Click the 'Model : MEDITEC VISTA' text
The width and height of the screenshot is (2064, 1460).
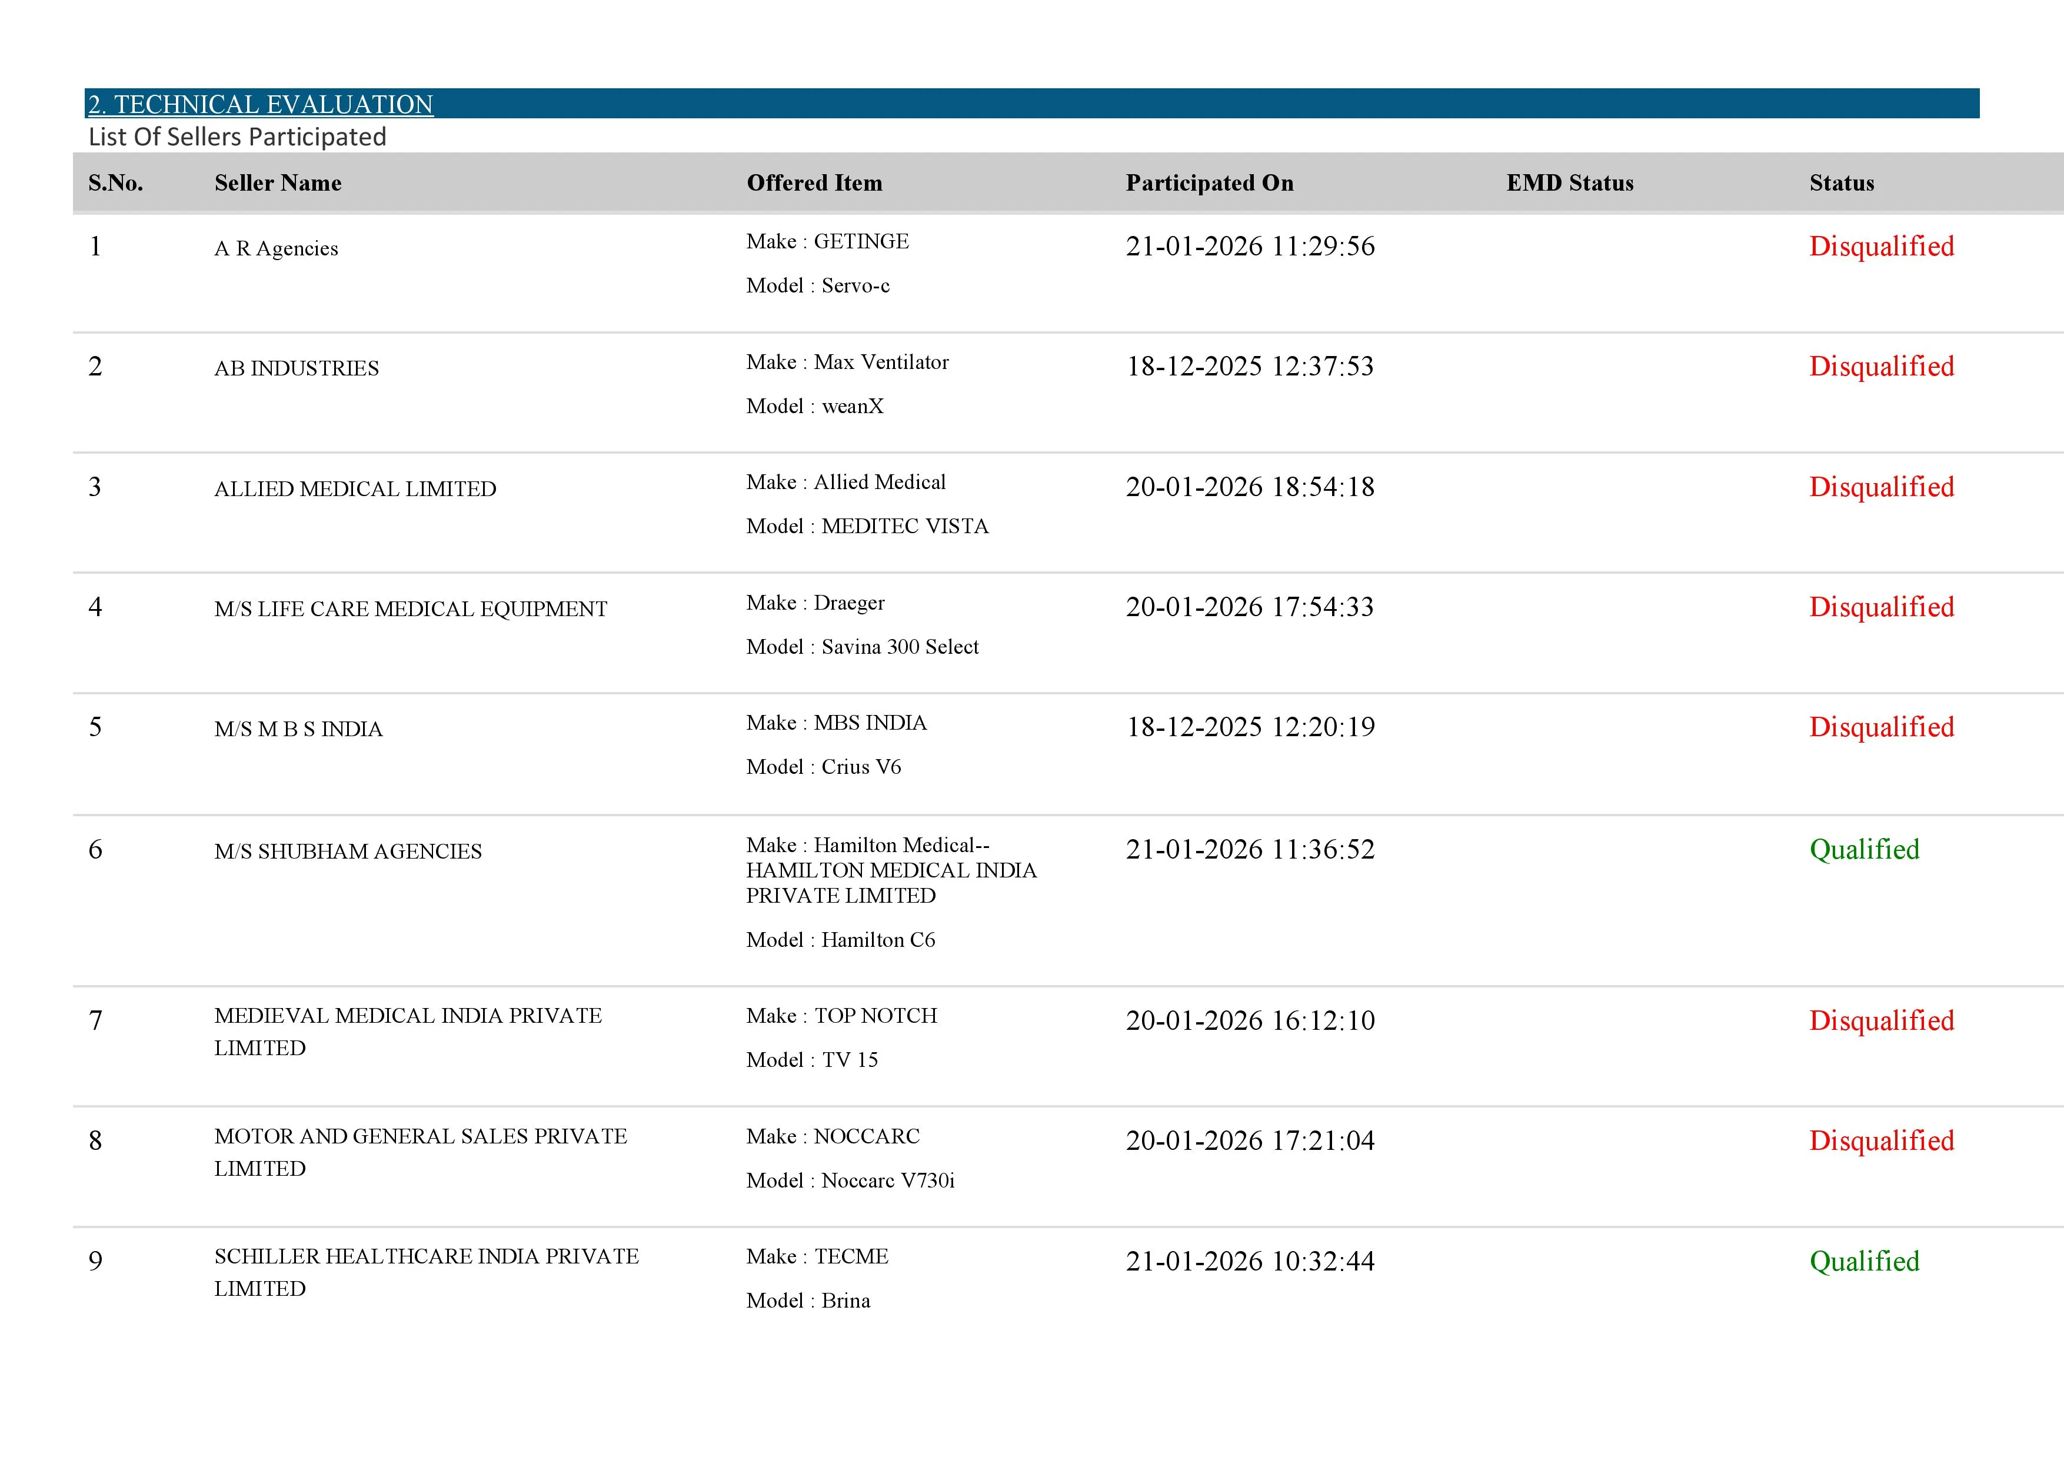pos(867,526)
